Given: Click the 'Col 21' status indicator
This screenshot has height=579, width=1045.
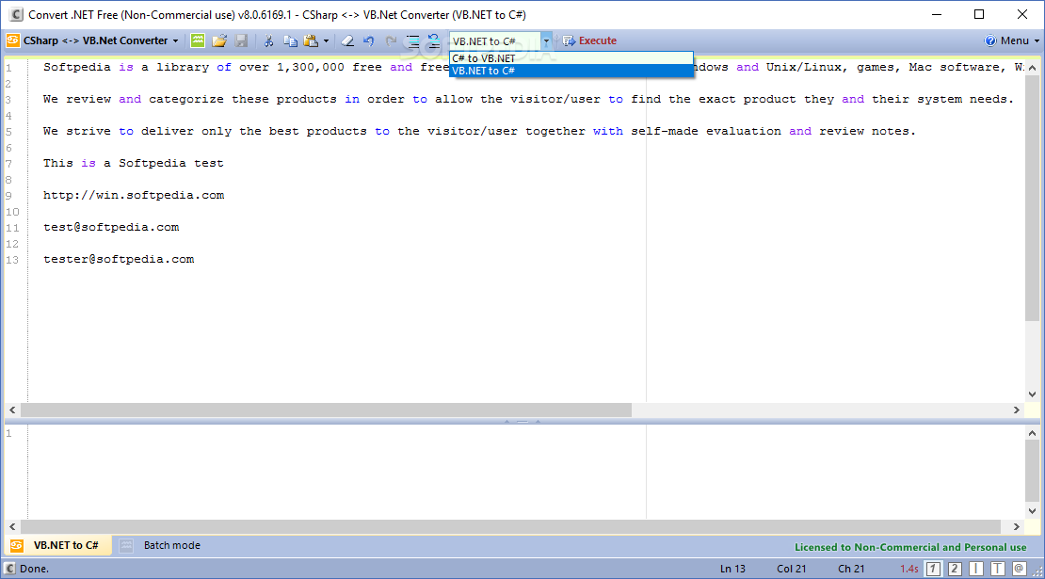Looking at the screenshot, I should [x=791, y=569].
